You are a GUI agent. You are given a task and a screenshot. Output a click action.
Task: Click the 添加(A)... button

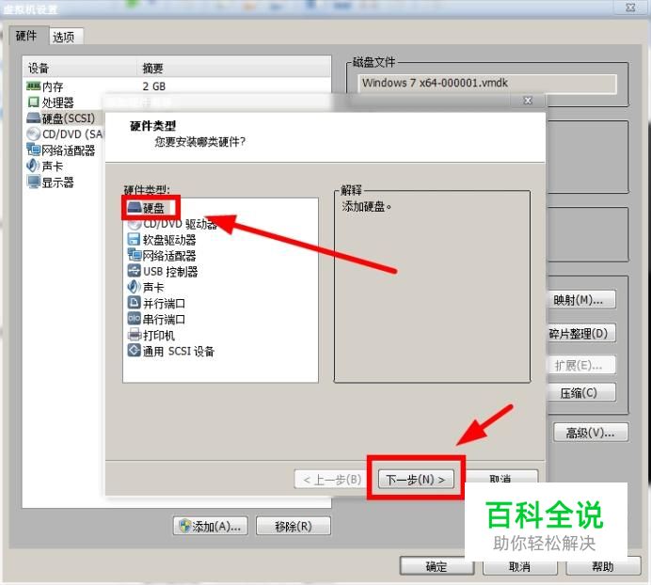[x=211, y=527]
